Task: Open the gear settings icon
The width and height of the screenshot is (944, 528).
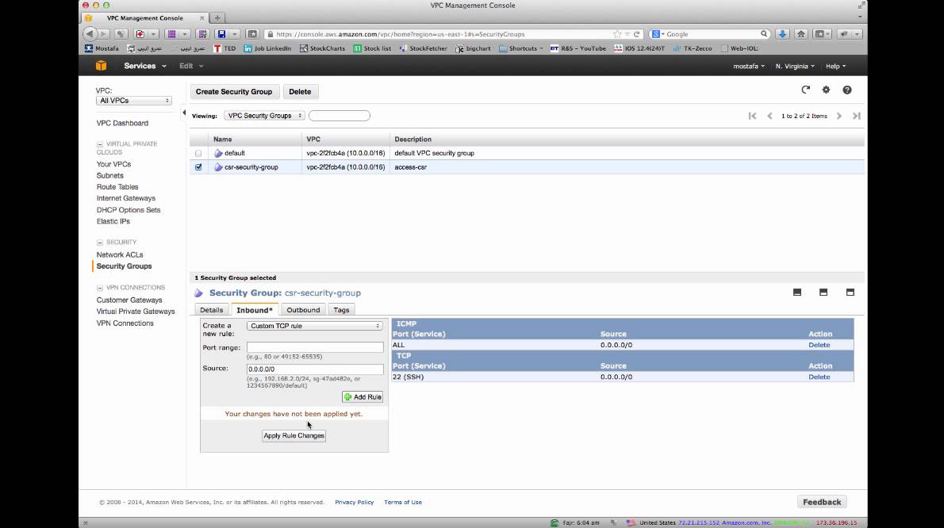Action: coord(826,90)
